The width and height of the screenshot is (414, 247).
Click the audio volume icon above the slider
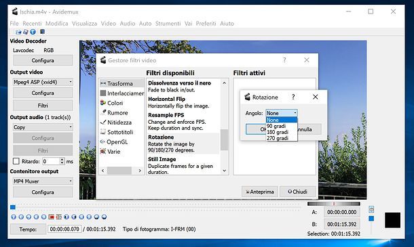pos(371,209)
